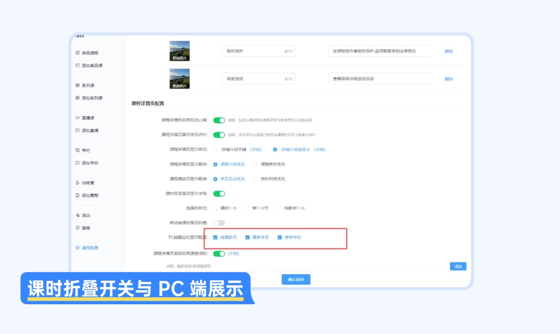Uncheck the 授课教师 checkbox

click(216, 238)
